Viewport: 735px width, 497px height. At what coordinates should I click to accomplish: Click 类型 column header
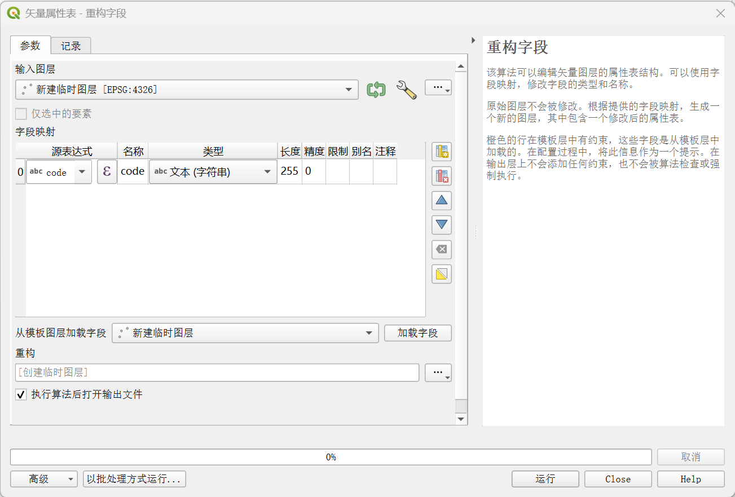[213, 152]
